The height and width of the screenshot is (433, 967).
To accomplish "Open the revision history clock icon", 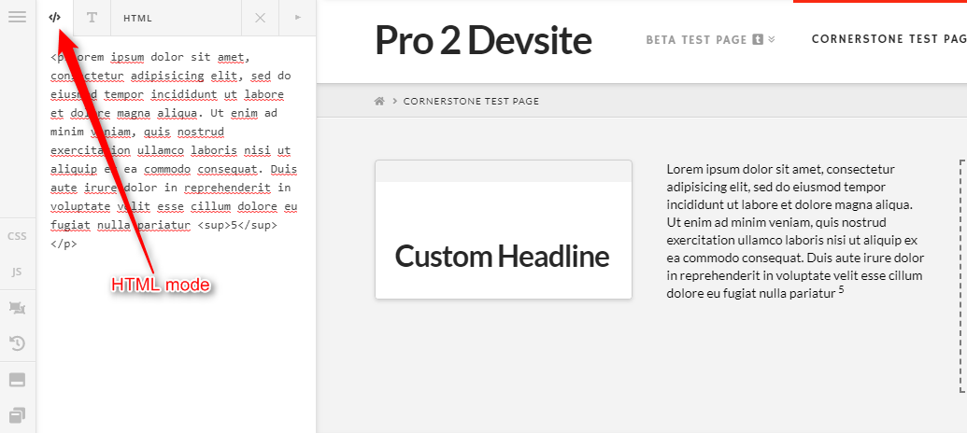I will 17,343.
